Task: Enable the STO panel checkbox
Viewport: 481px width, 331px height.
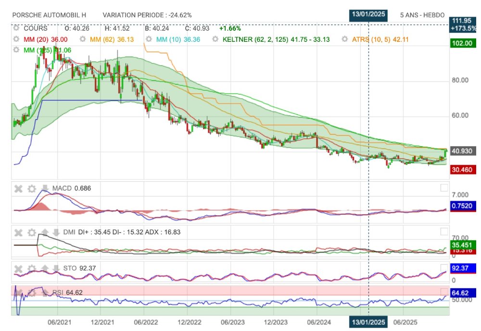Action: pos(444,267)
